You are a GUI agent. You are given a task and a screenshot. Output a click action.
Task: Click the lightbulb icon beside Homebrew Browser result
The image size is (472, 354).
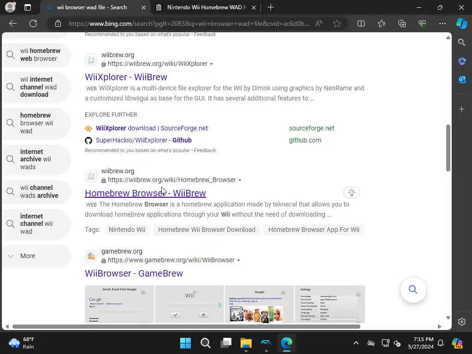pyautogui.click(x=351, y=193)
